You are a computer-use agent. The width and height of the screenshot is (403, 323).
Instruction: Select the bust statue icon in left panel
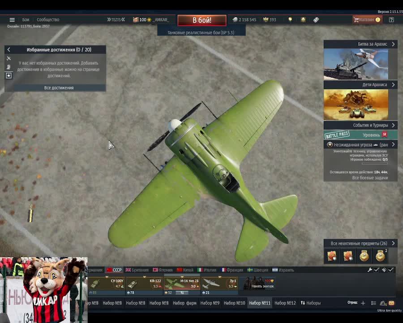[9, 67]
